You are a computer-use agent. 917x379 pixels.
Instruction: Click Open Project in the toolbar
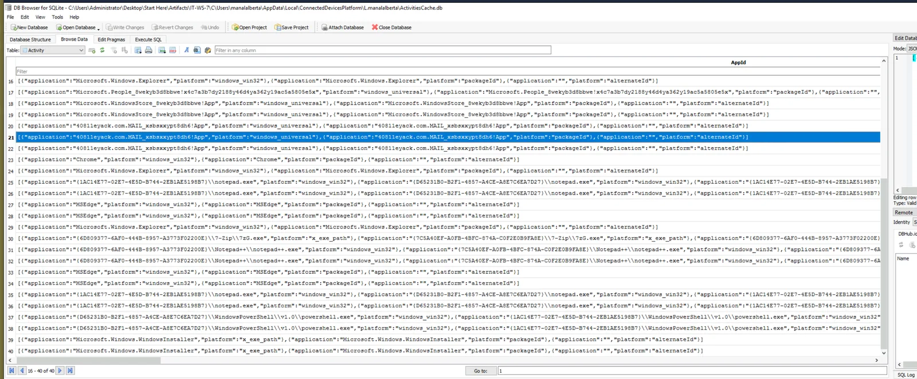(x=249, y=27)
